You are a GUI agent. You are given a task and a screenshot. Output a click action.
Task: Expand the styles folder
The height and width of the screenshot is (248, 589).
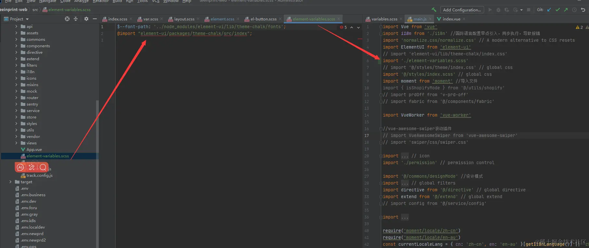16,124
